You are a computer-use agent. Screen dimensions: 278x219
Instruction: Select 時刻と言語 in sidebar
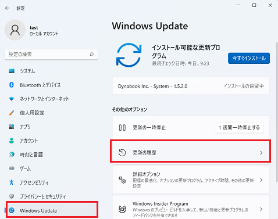51,155
